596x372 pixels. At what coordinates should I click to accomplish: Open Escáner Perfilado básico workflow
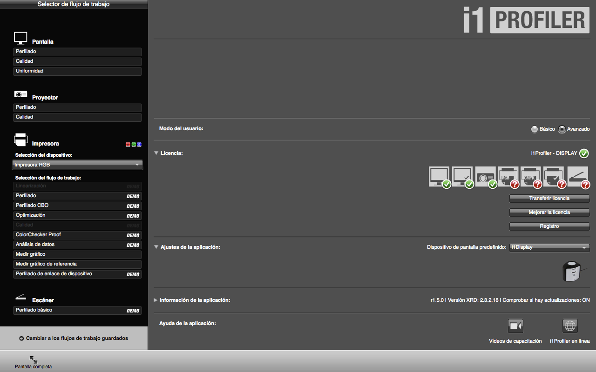77,310
